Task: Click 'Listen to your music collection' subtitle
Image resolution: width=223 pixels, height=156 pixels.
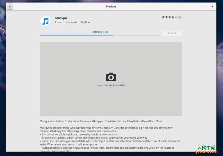Action: pyautogui.click(x=72, y=22)
